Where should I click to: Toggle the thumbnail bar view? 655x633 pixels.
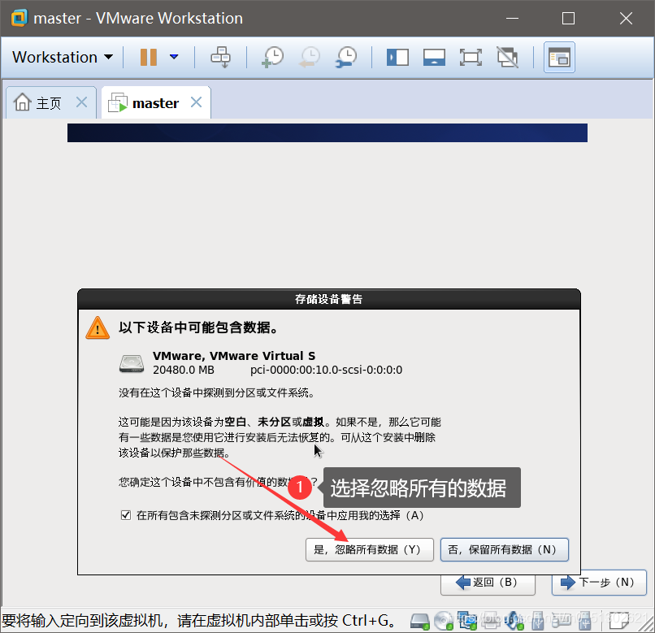coord(434,57)
